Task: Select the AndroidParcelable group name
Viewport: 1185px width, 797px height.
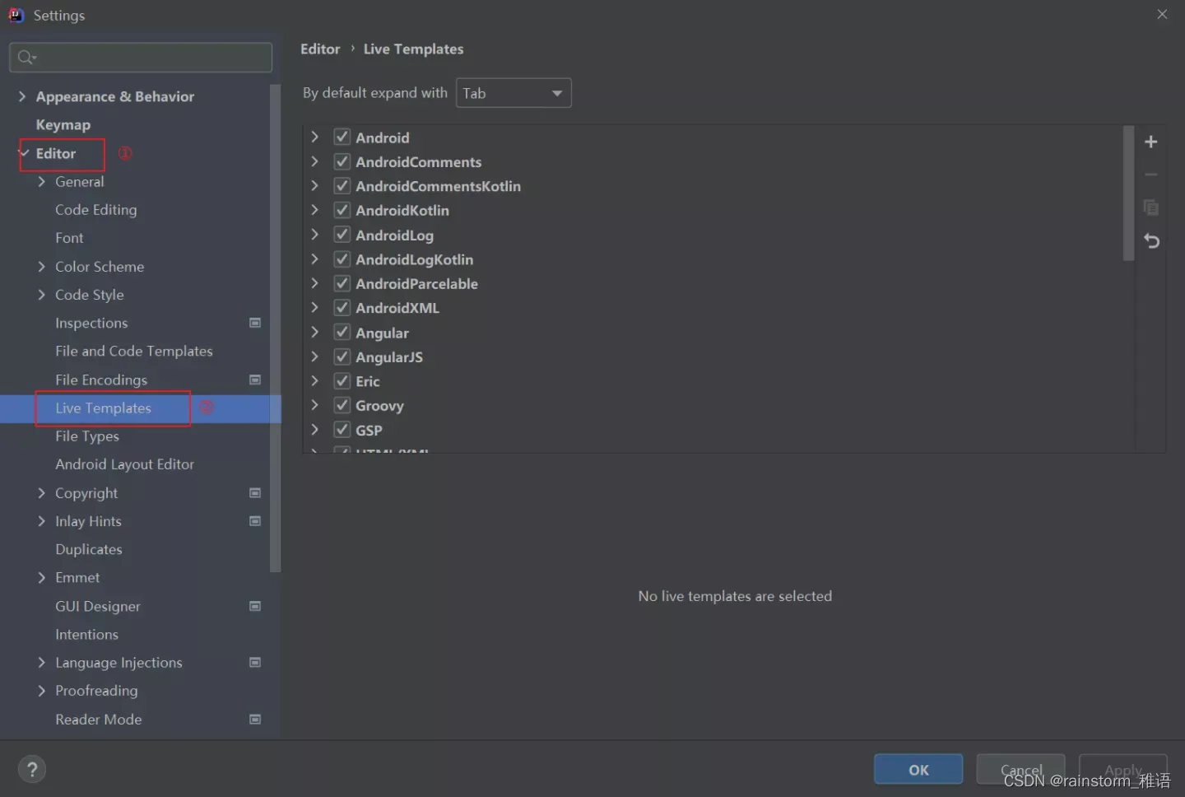Action: pyautogui.click(x=416, y=283)
